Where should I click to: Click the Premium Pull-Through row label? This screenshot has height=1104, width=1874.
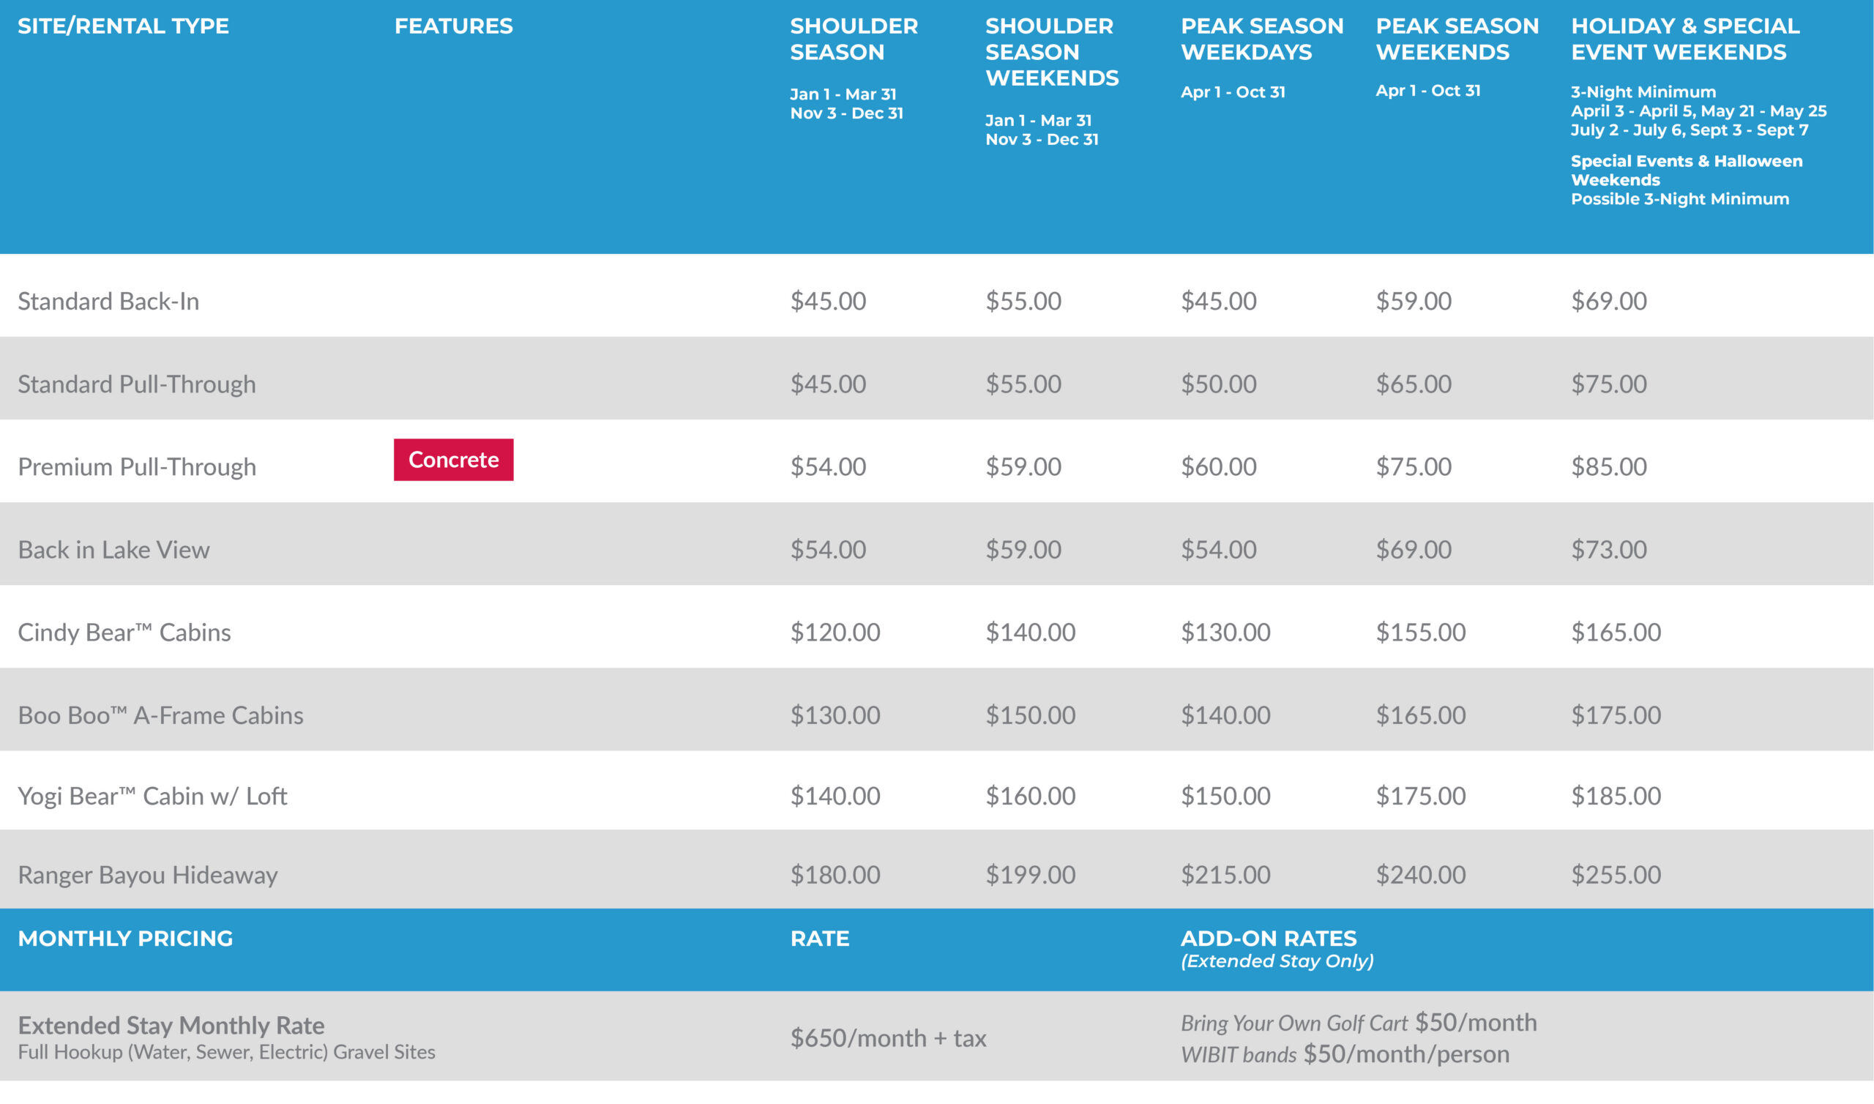point(137,467)
